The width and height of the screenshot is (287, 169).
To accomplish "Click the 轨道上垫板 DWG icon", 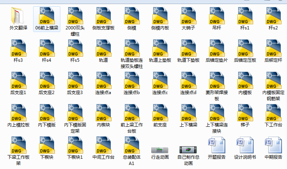I will point(160,48).
